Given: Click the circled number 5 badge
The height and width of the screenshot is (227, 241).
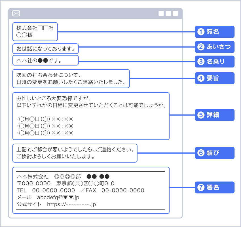Looking at the screenshot, I should 201,115.
